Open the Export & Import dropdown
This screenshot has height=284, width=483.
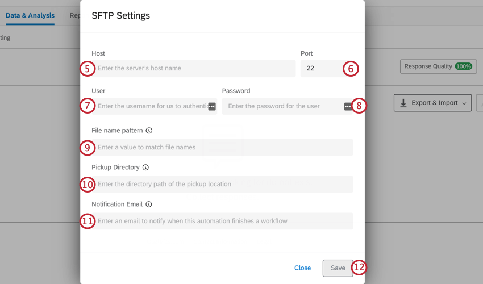pos(432,103)
